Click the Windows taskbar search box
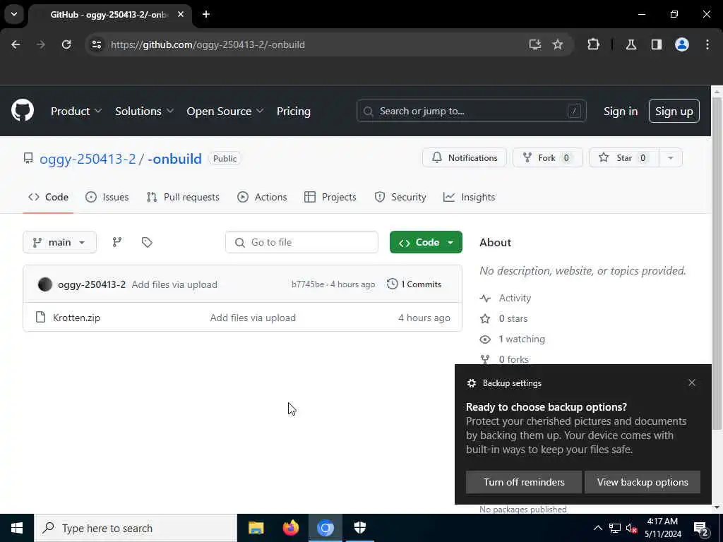This screenshot has height=542, width=723. [136, 528]
